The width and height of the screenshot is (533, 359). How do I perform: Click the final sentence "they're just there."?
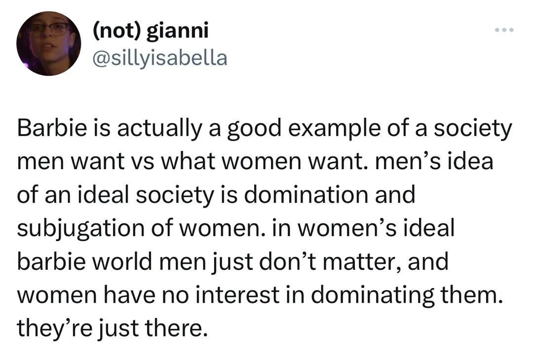tap(110, 327)
